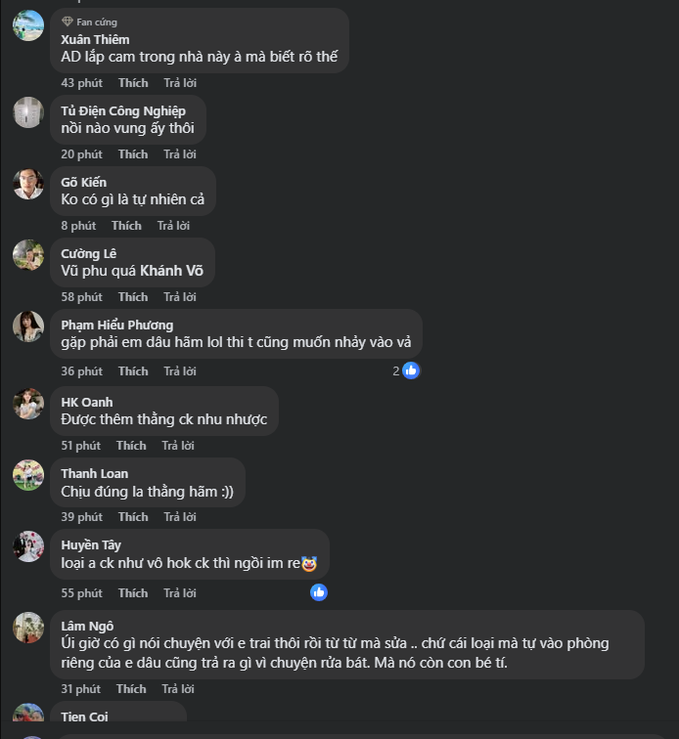Viewport: 679px width, 739px height.
Task: Click like reaction icon on Phạm Hiểu Phương's comment
Action: click(411, 370)
